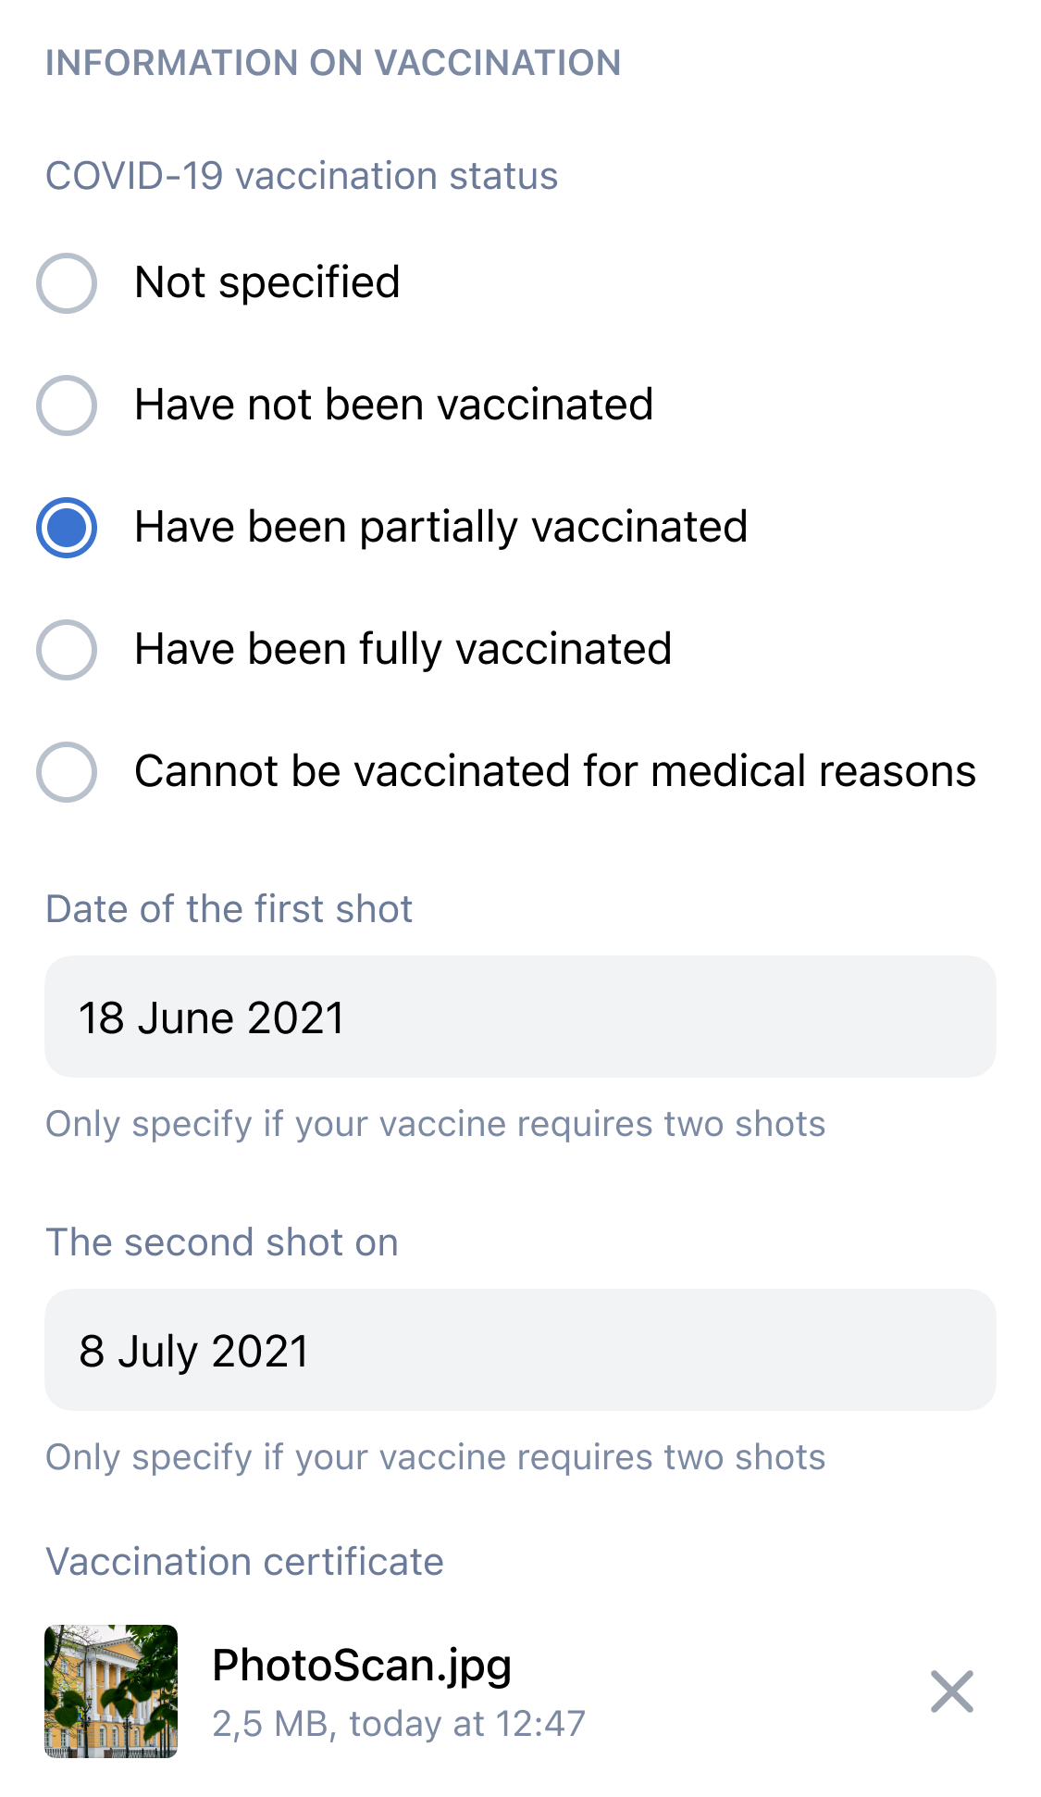Click the "Vaccination certificate" label
The height and width of the screenshot is (1797, 1041).
coord(244,1562)
